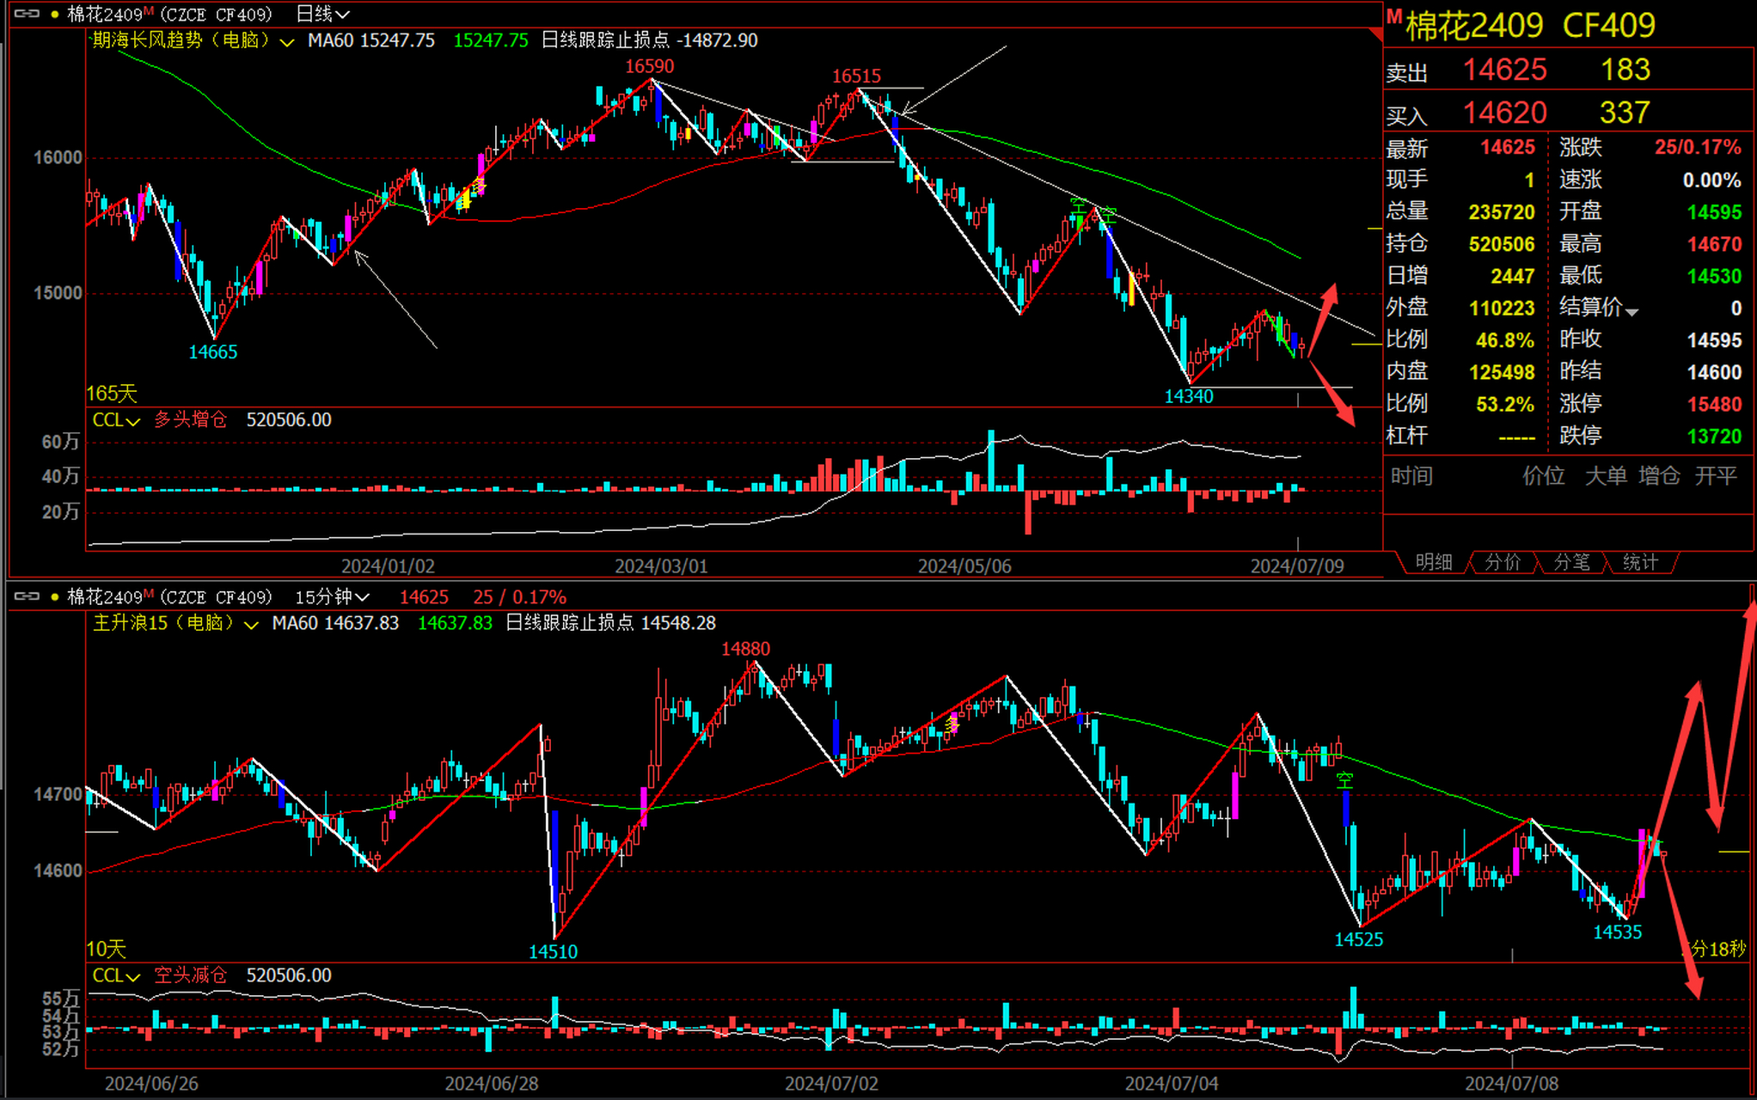Click the yellow dot beside the 15-minute chart title
This screenshot has height=1100, width=1757.
[55, 597]
